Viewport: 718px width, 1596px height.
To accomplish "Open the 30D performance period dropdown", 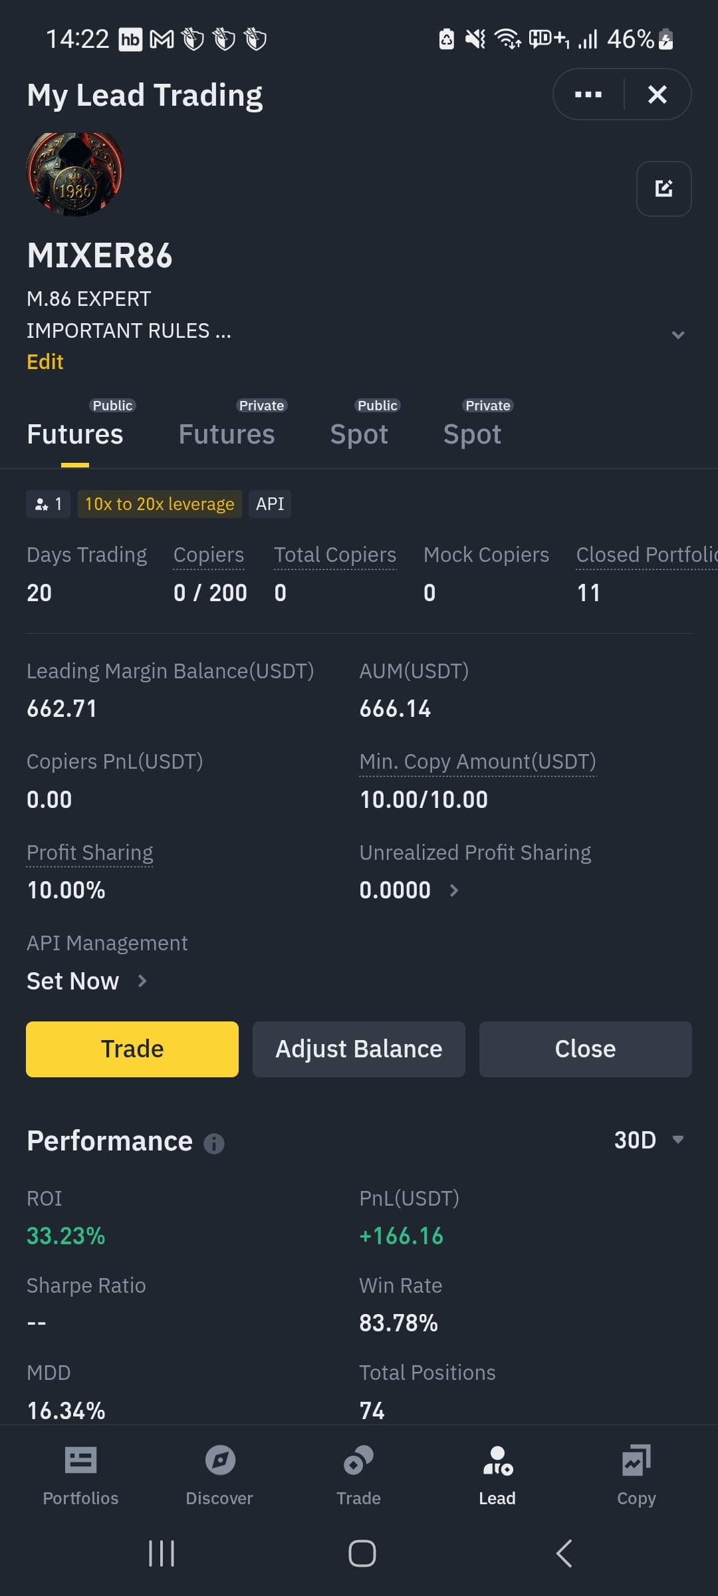I will click(x=650, y=1140).
